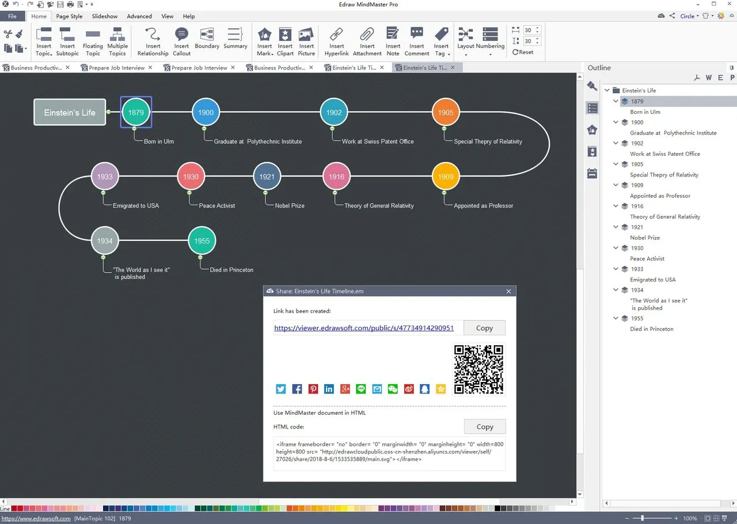The width and height of the screenshot is (737, 524).
Task: Click the share icon beside Circle
Action: point(673,16)
